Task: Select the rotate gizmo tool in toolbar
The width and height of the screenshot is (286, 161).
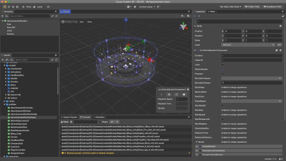Action: (9, 7)
